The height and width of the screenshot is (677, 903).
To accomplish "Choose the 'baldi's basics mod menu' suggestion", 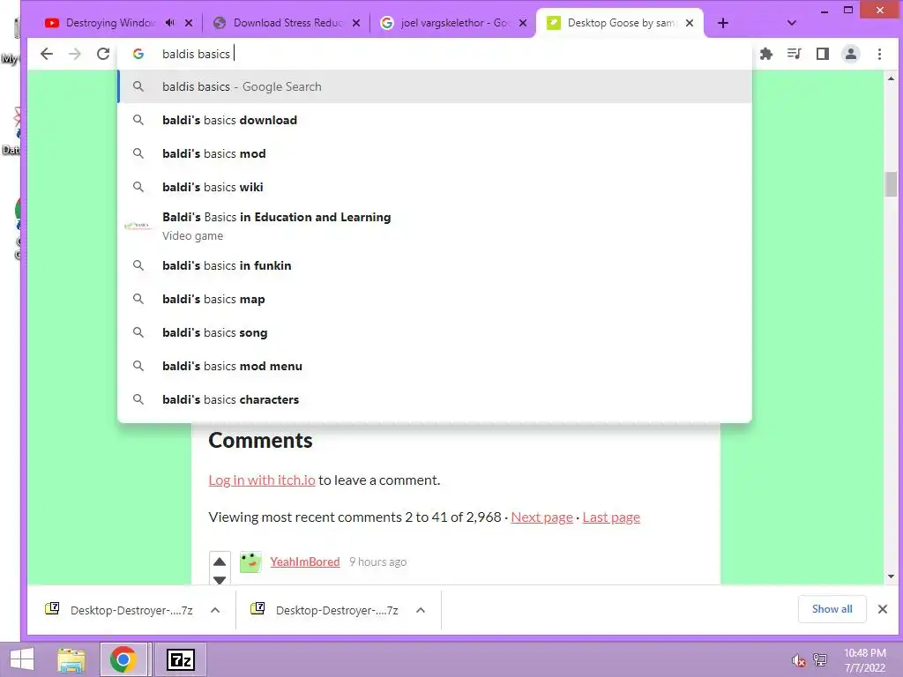I will [x=435, y=366].
